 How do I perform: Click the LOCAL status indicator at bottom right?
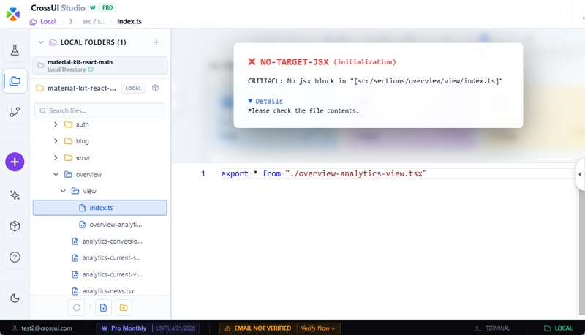(x=558, y=328)
